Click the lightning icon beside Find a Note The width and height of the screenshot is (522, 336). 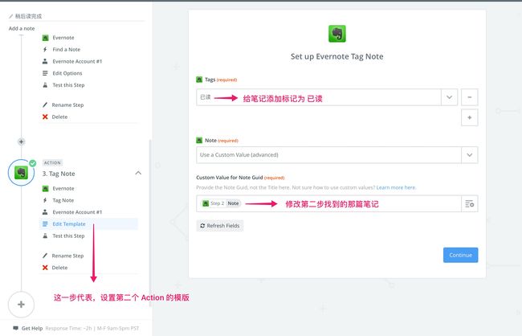click(45, 49)
